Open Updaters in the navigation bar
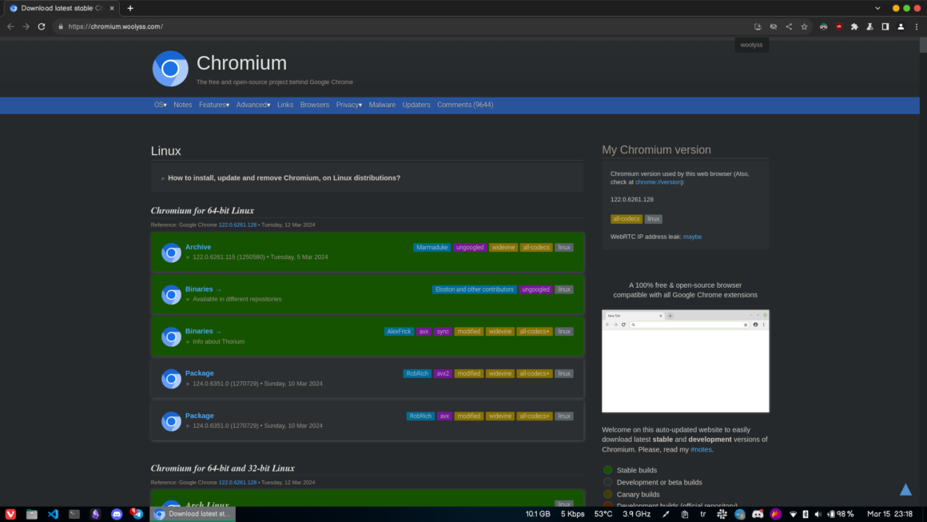 pyautogui.click(x=416, y=105)
